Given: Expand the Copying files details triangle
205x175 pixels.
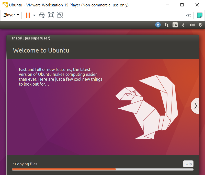Looking at the screenshot, I should 13,163.
